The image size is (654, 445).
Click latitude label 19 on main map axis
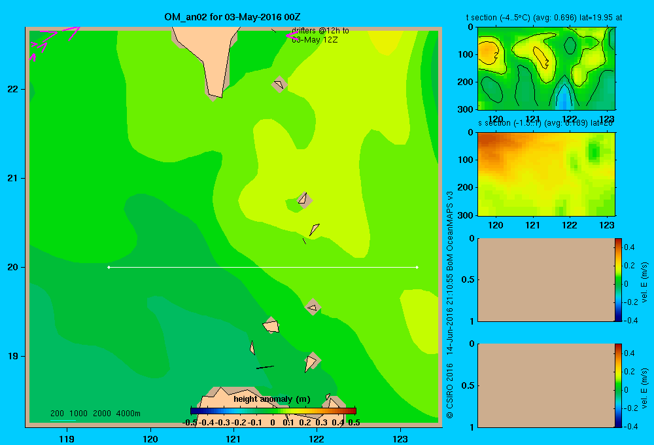(x=13, y=356)
